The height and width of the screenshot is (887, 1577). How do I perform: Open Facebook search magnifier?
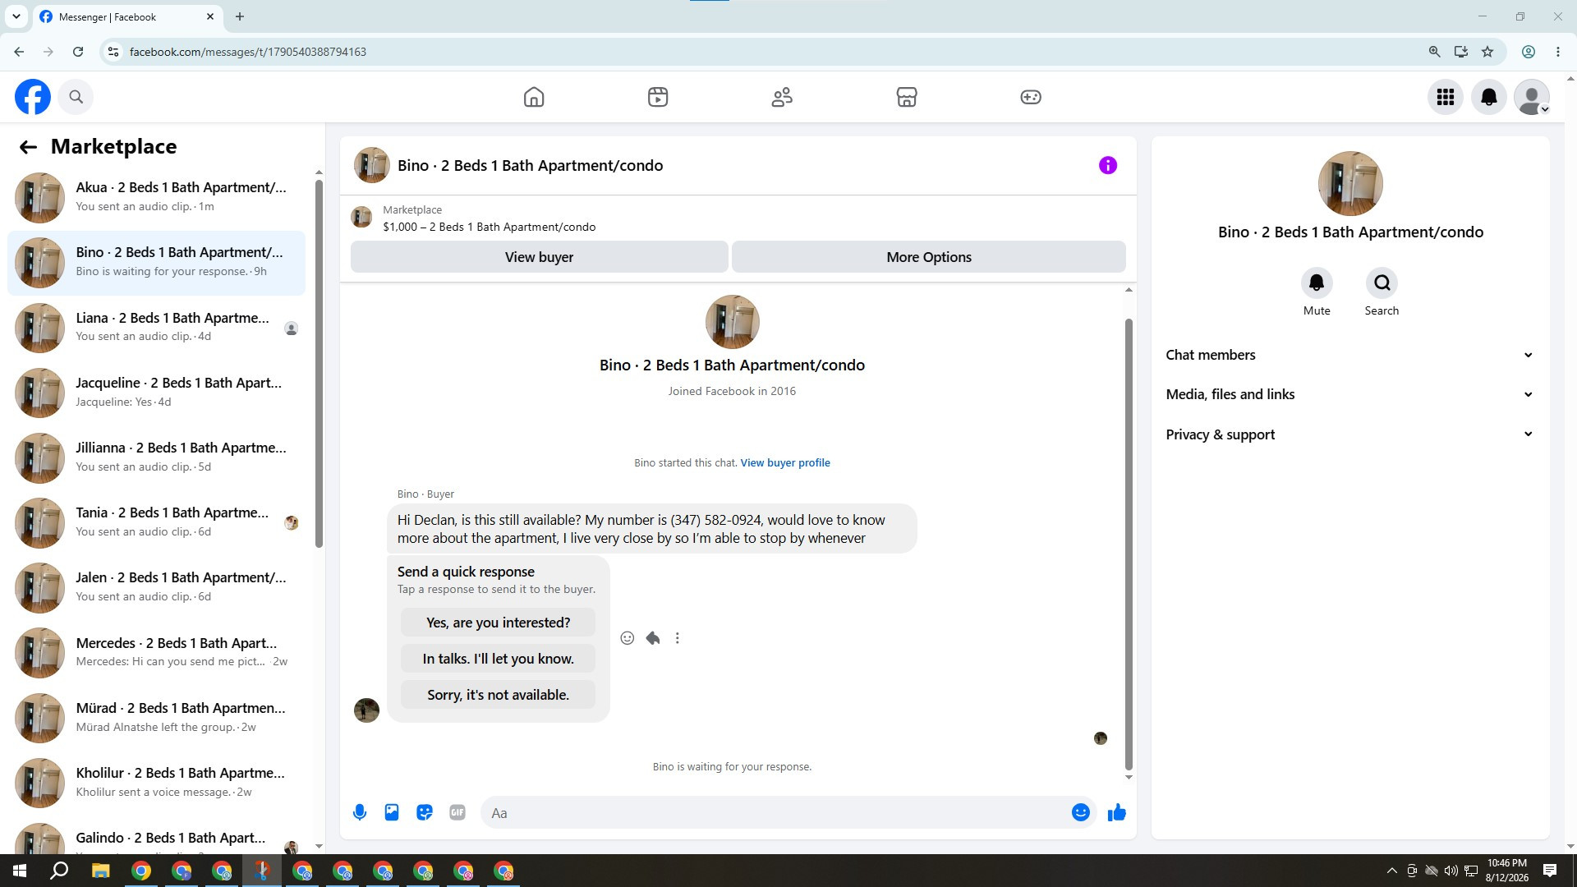click(76, 97)
